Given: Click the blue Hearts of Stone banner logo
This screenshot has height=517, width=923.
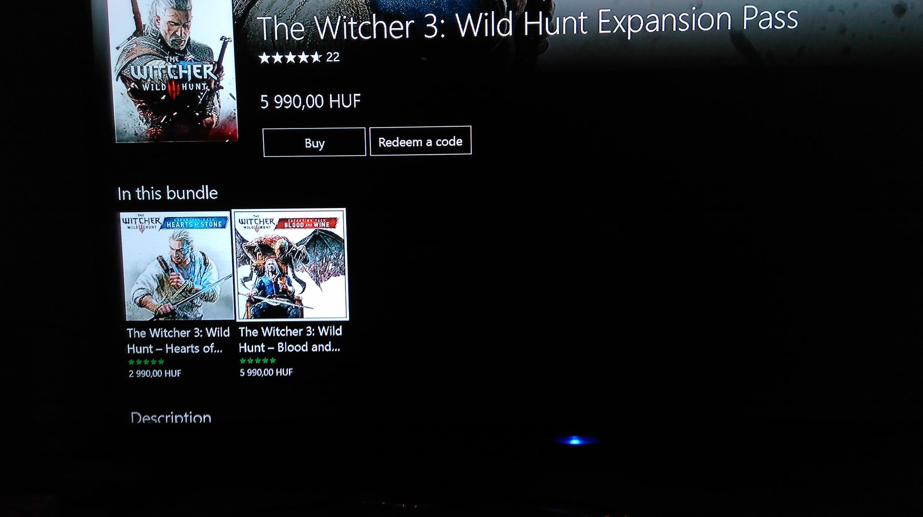Looking at the screenshot, I should point(195,223).
